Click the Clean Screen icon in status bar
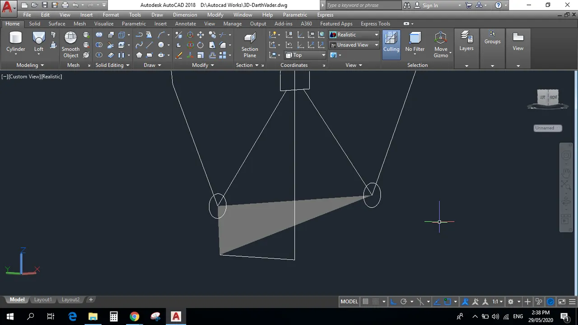 click(562, 302)
